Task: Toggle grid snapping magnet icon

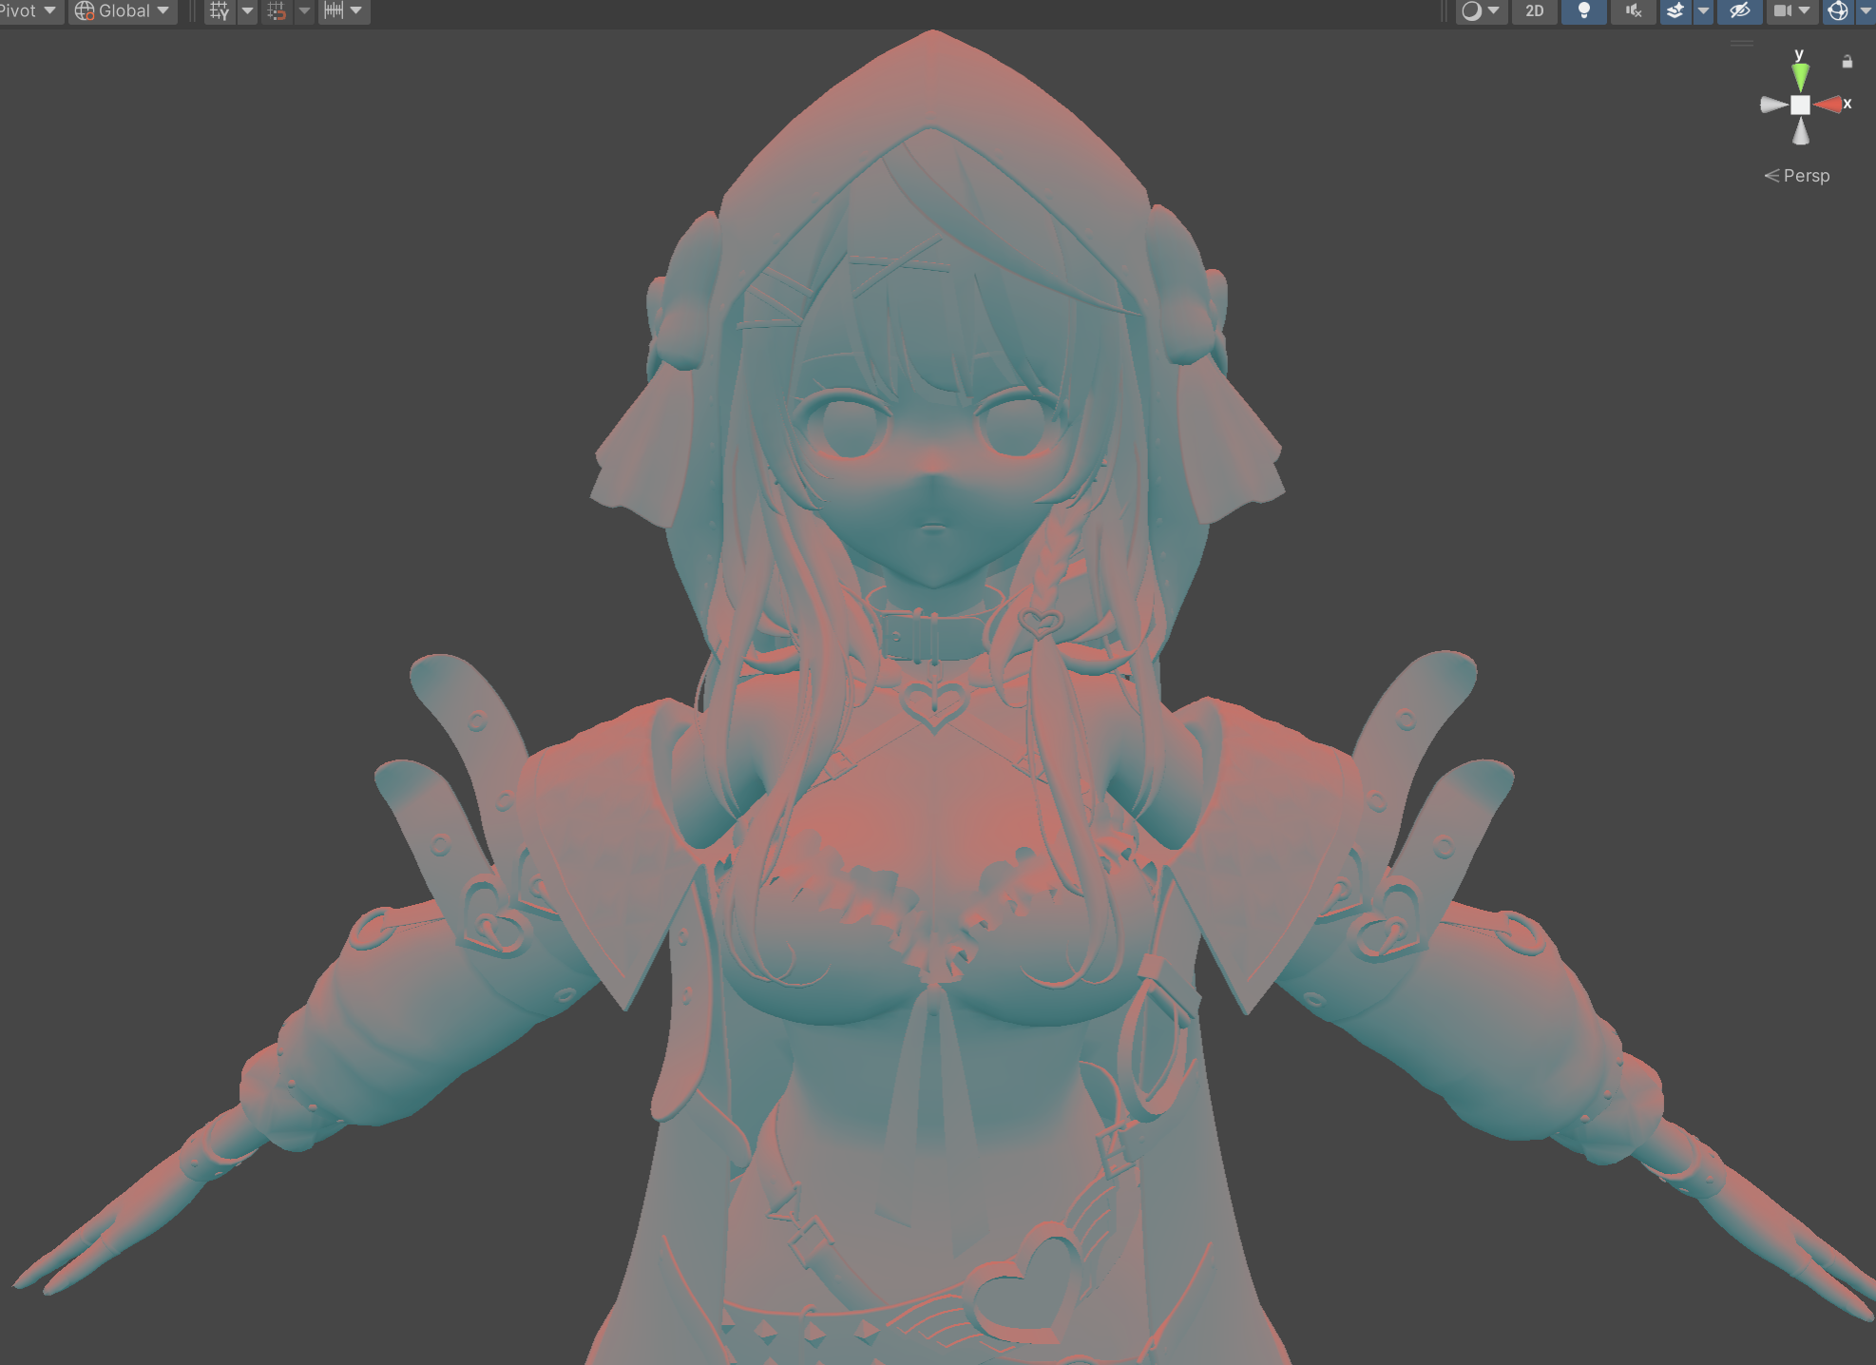Action: 277,11
